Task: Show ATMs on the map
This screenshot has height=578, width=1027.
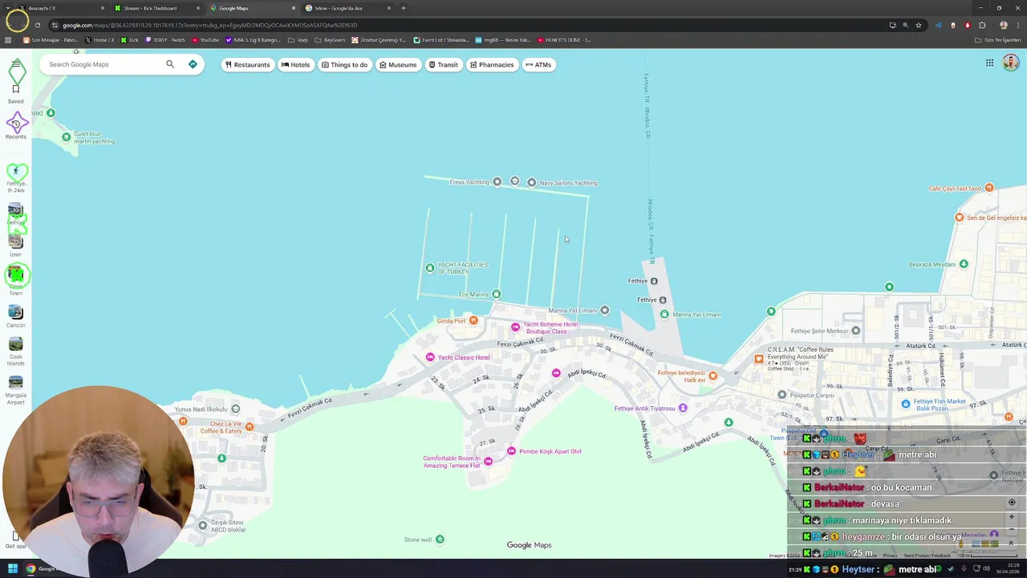Action: click(x=538, y=65)
